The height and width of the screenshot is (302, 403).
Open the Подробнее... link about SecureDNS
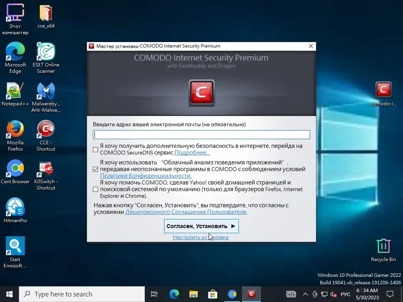point(192,153)
